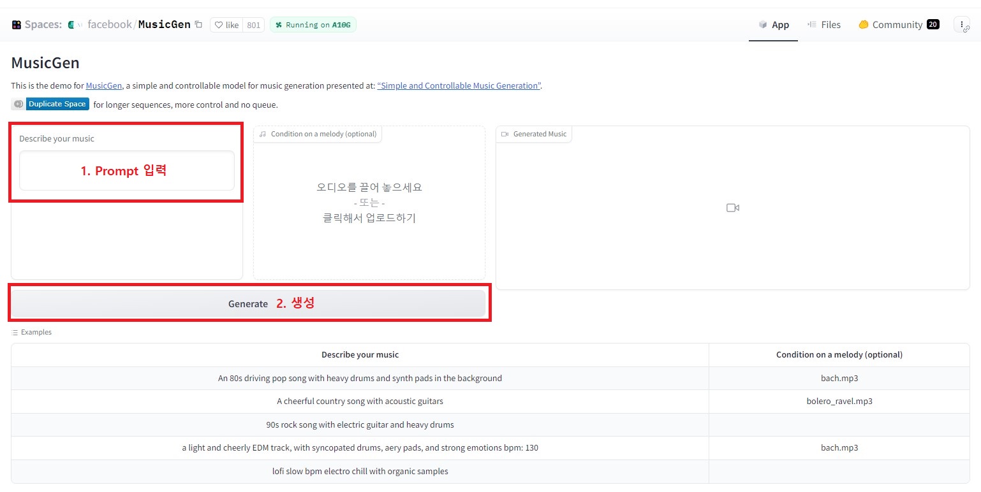981x492 pixels.
Task: Select the cheerful country song example
Action: tap(360, 402)
